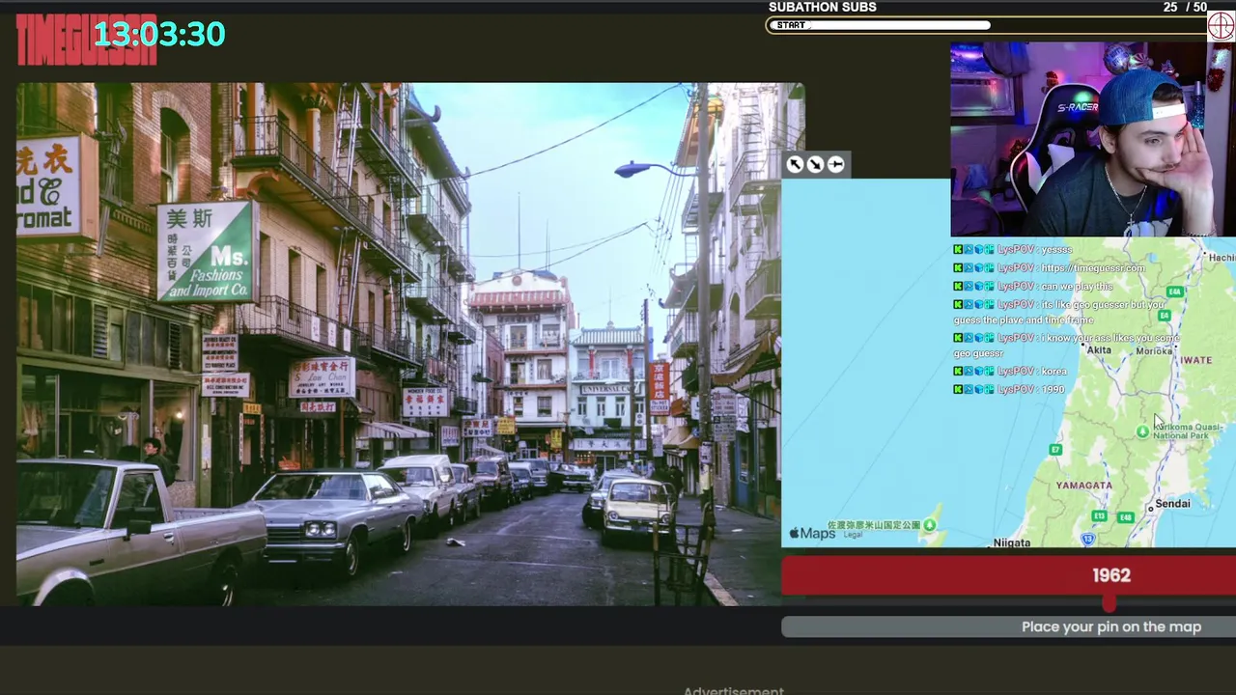Click the Apple Maps logo

coord(812,533)
